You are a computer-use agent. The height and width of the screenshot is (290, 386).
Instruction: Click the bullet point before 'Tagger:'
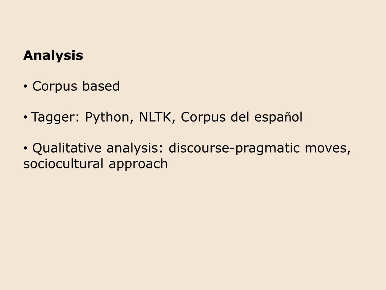pos(25,118)
